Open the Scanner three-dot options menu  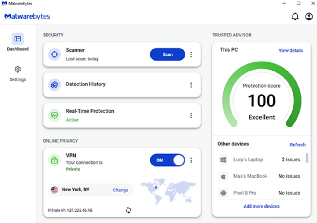(191, 54)
